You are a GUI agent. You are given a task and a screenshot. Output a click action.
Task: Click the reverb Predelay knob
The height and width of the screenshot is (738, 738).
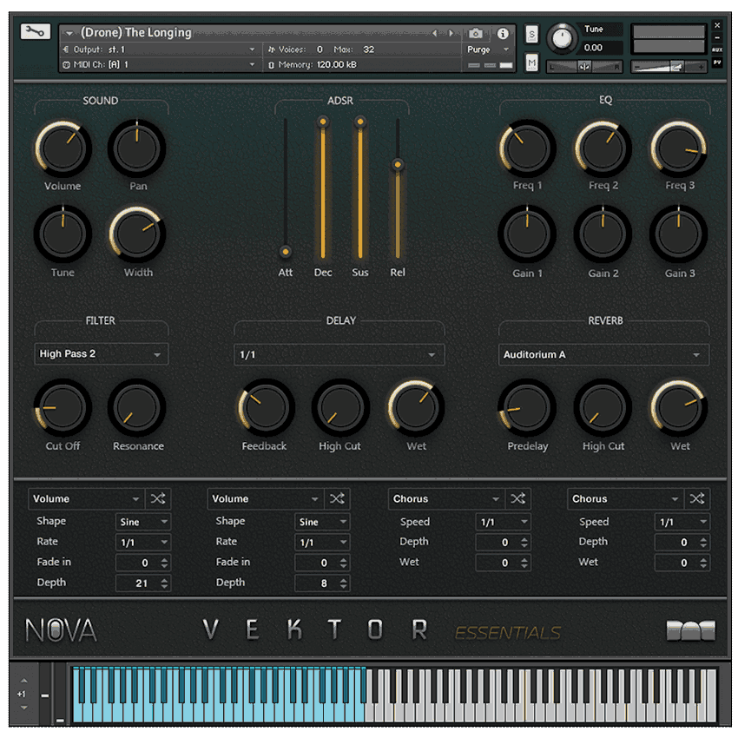[527, 407]
